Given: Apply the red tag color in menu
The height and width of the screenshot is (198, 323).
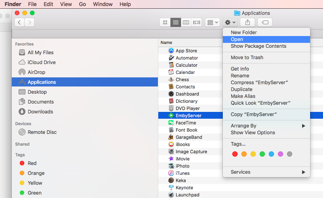Looking at the screenshot, I should (235, 154).
